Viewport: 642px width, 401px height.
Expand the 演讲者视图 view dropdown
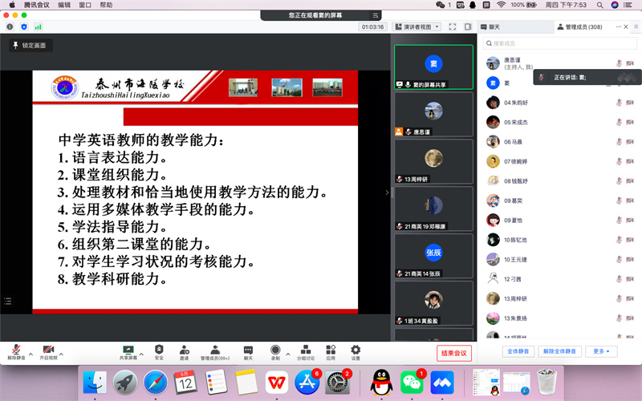pyautogui.click(x=421, y=26)
